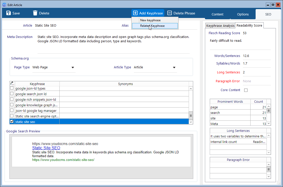Click the app icon in title bar

[x=4, y=5]
